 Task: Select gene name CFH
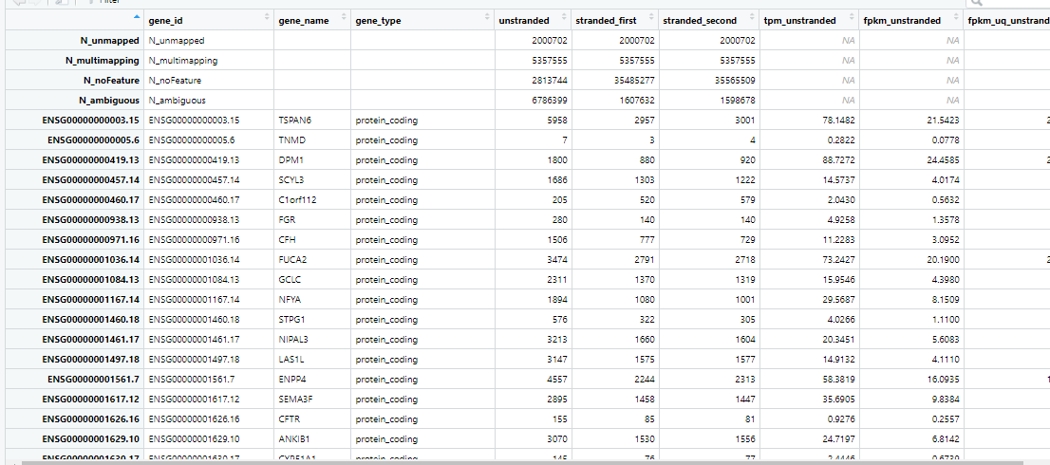[287, 239]
